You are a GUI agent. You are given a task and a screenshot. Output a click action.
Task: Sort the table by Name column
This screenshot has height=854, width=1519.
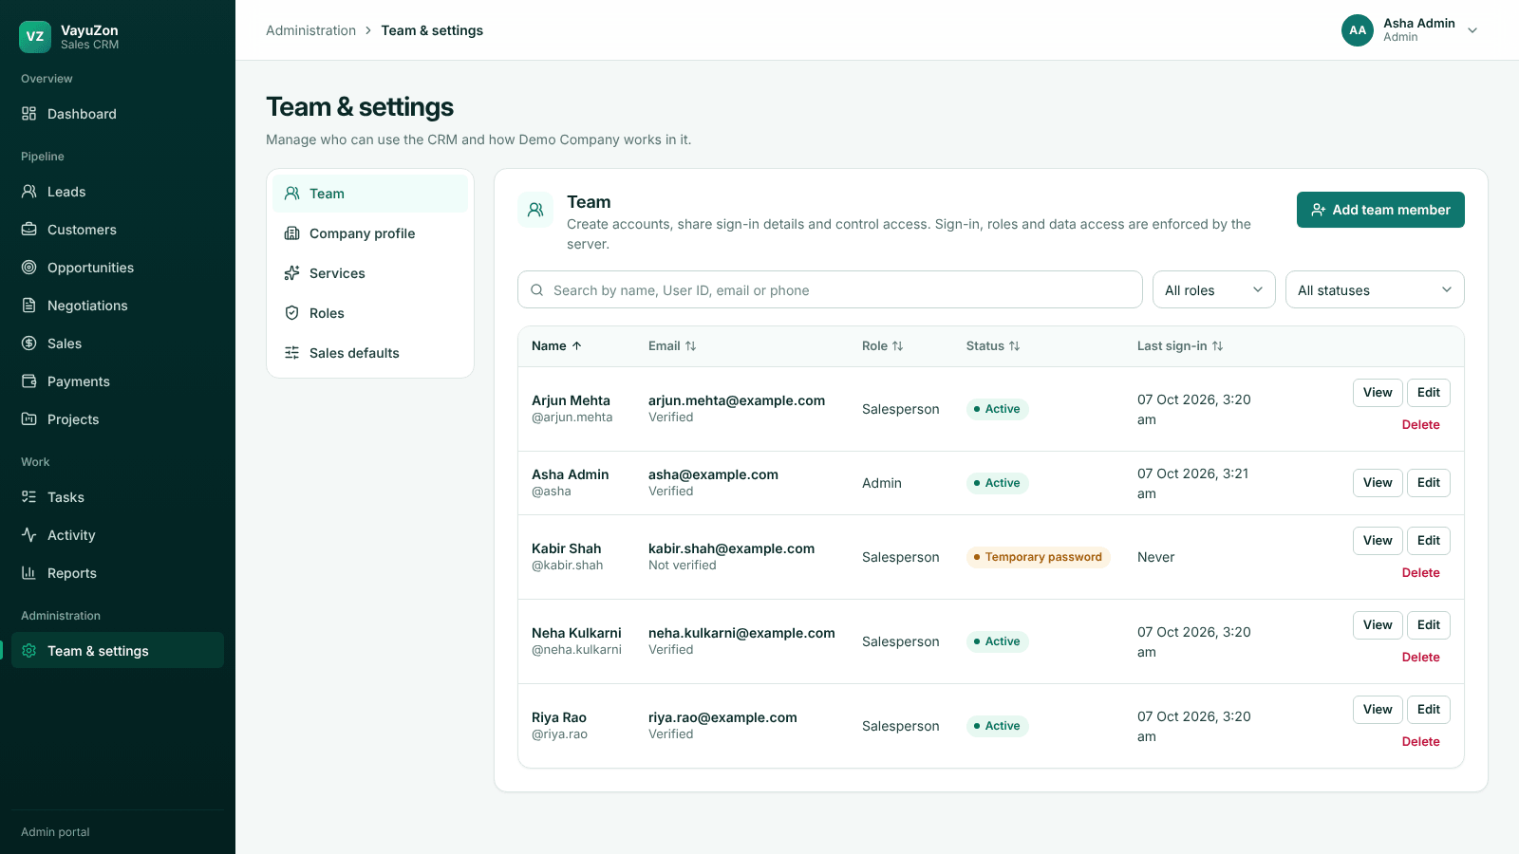[x=556, y=346]
